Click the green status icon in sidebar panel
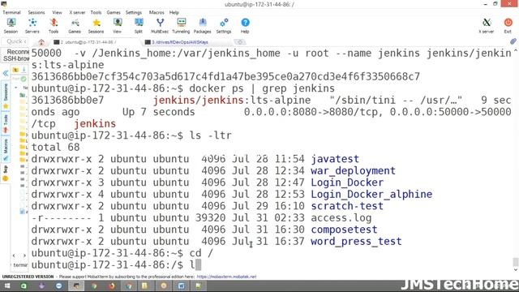The image size is (519, 292). 24,79
